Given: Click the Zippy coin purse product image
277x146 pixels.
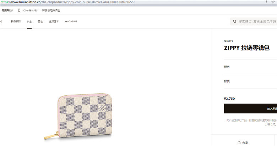Looking at the screenshot, I should (x=78, y=117).
